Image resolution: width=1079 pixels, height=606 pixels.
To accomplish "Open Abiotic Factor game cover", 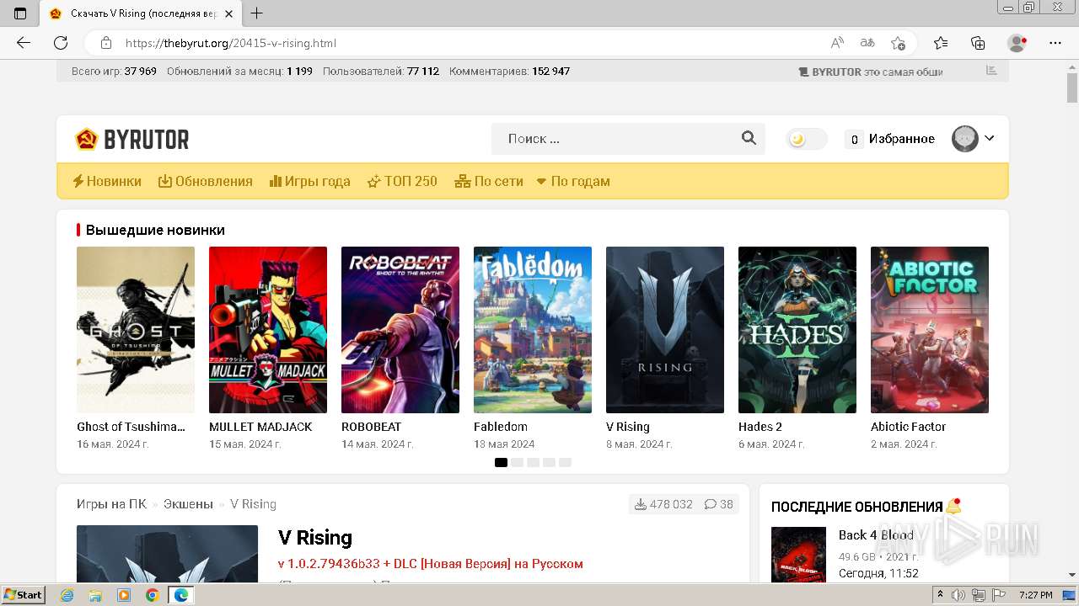I will (x=930, y=330).
